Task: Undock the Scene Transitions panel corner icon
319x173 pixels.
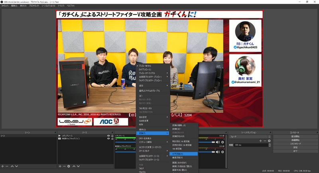Action: (270, 133)
